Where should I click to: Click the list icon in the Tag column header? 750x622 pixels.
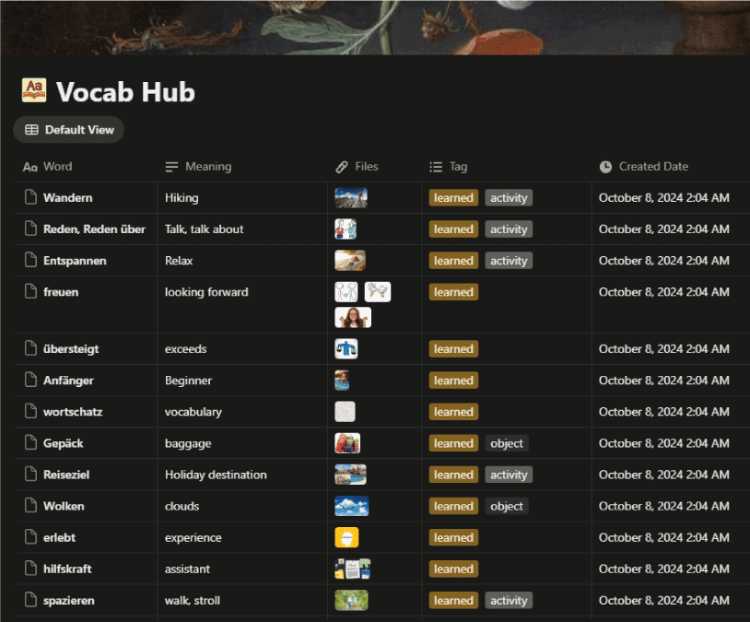tap(436, 167)
